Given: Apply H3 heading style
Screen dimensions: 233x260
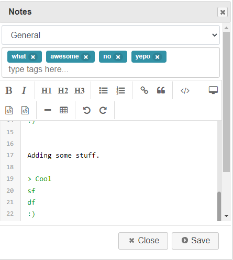Looking at the screenshot, I should click(80, 90).
